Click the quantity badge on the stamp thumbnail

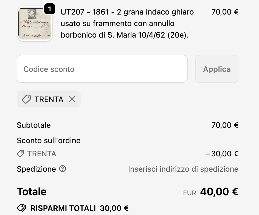pos(49,9)
